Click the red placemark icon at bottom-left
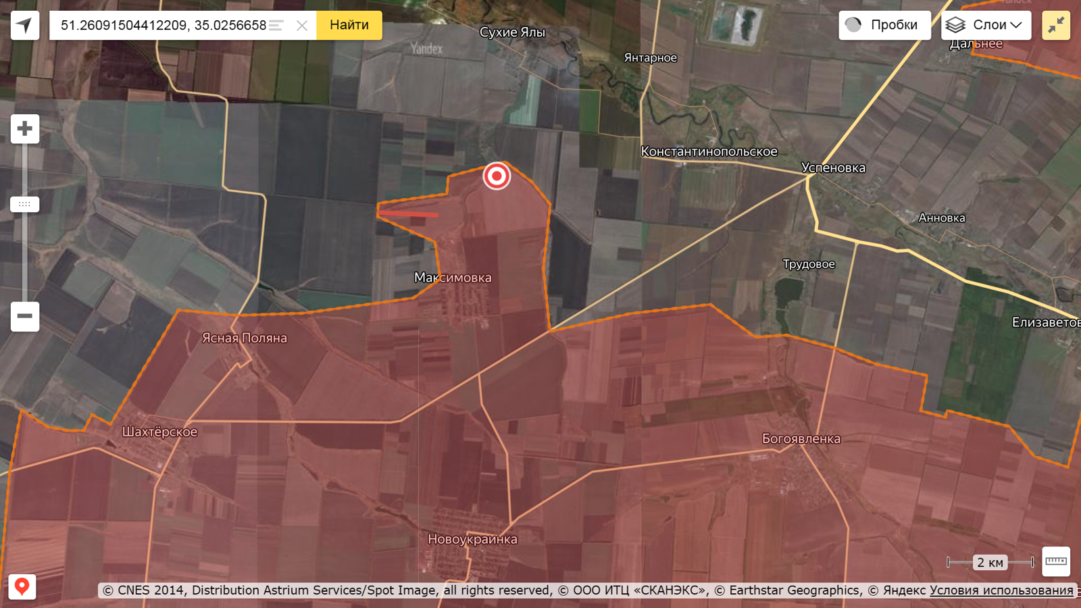The image size is (1081, 608). click(x=22, y=586)
